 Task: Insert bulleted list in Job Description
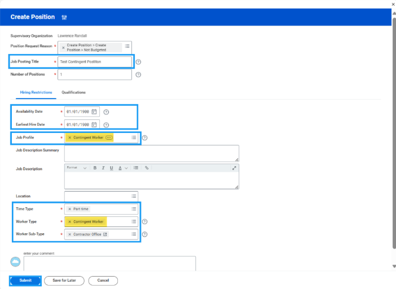pyautogui.click(x=136, y=168)
